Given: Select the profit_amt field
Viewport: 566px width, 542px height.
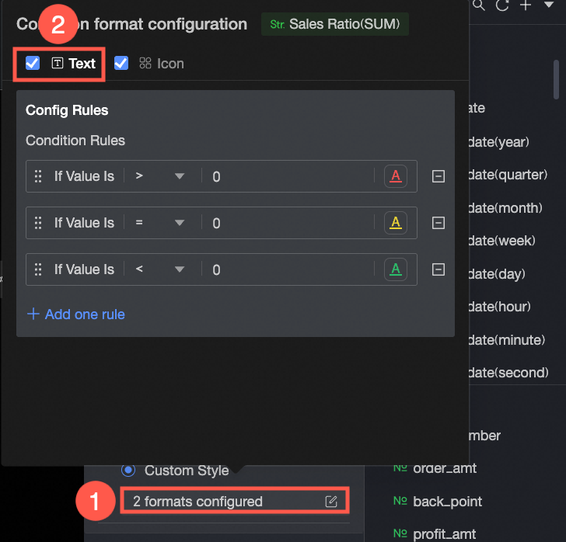Looking at the screenshot, I should coord(445,534).
